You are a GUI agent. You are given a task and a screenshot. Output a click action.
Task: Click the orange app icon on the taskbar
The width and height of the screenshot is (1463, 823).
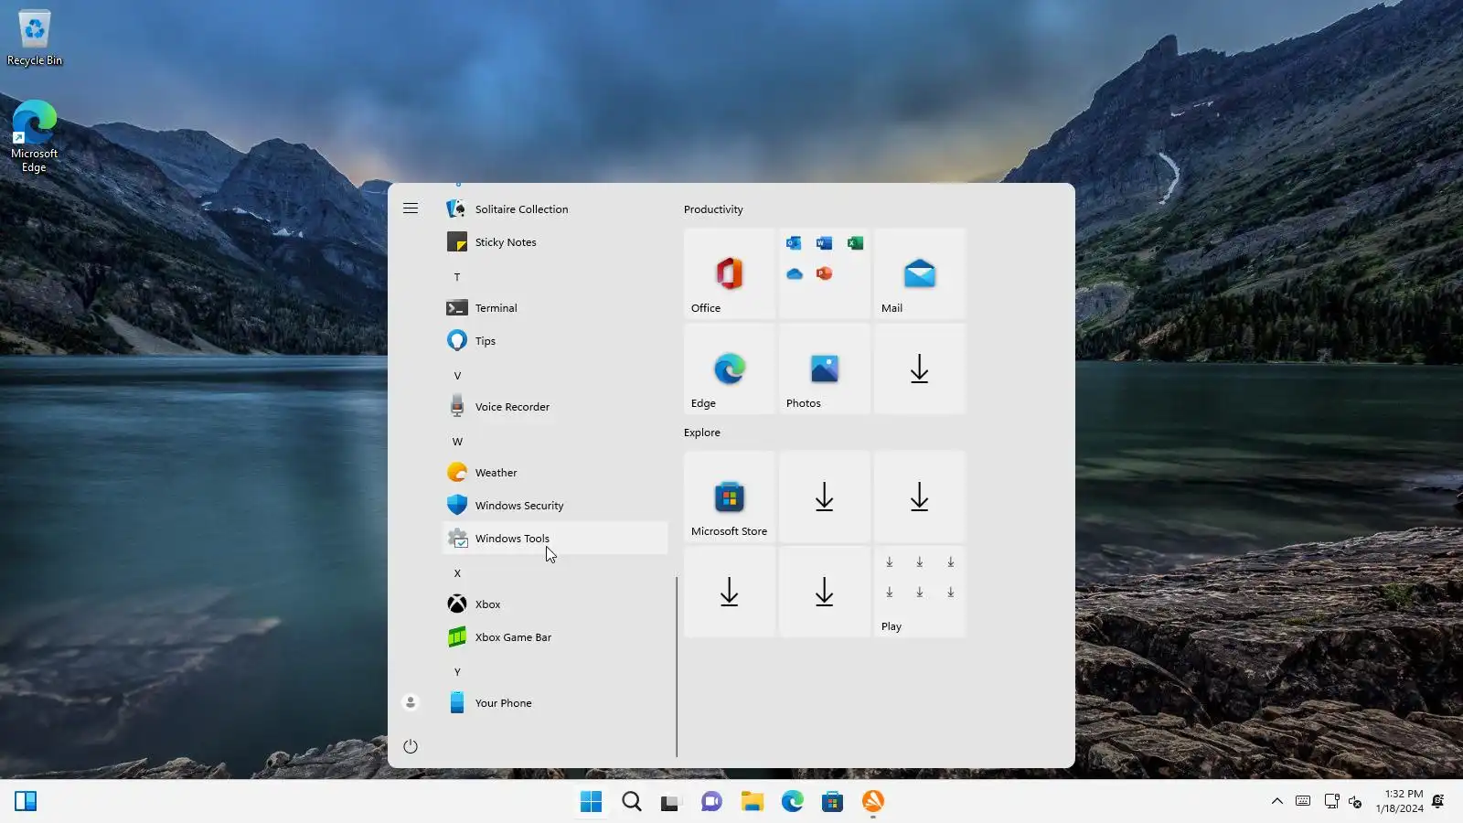[x=873, y=801]
